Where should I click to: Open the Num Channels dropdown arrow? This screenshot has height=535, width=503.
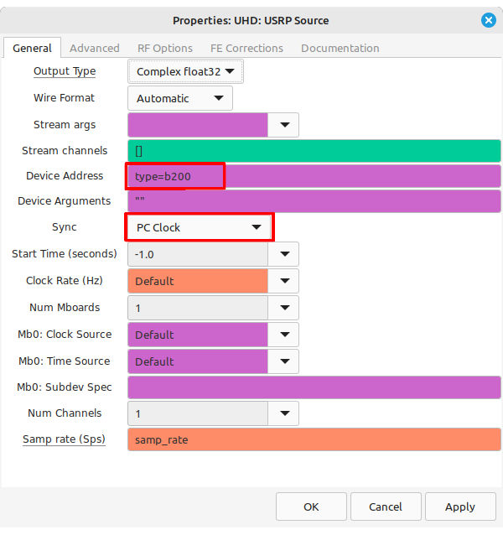pyautogui.click(x=283, y=413)
